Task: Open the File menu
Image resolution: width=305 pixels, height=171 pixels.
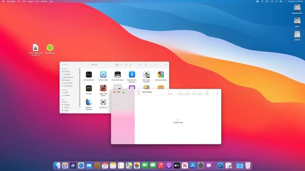Action: click(x=19, y=1)
